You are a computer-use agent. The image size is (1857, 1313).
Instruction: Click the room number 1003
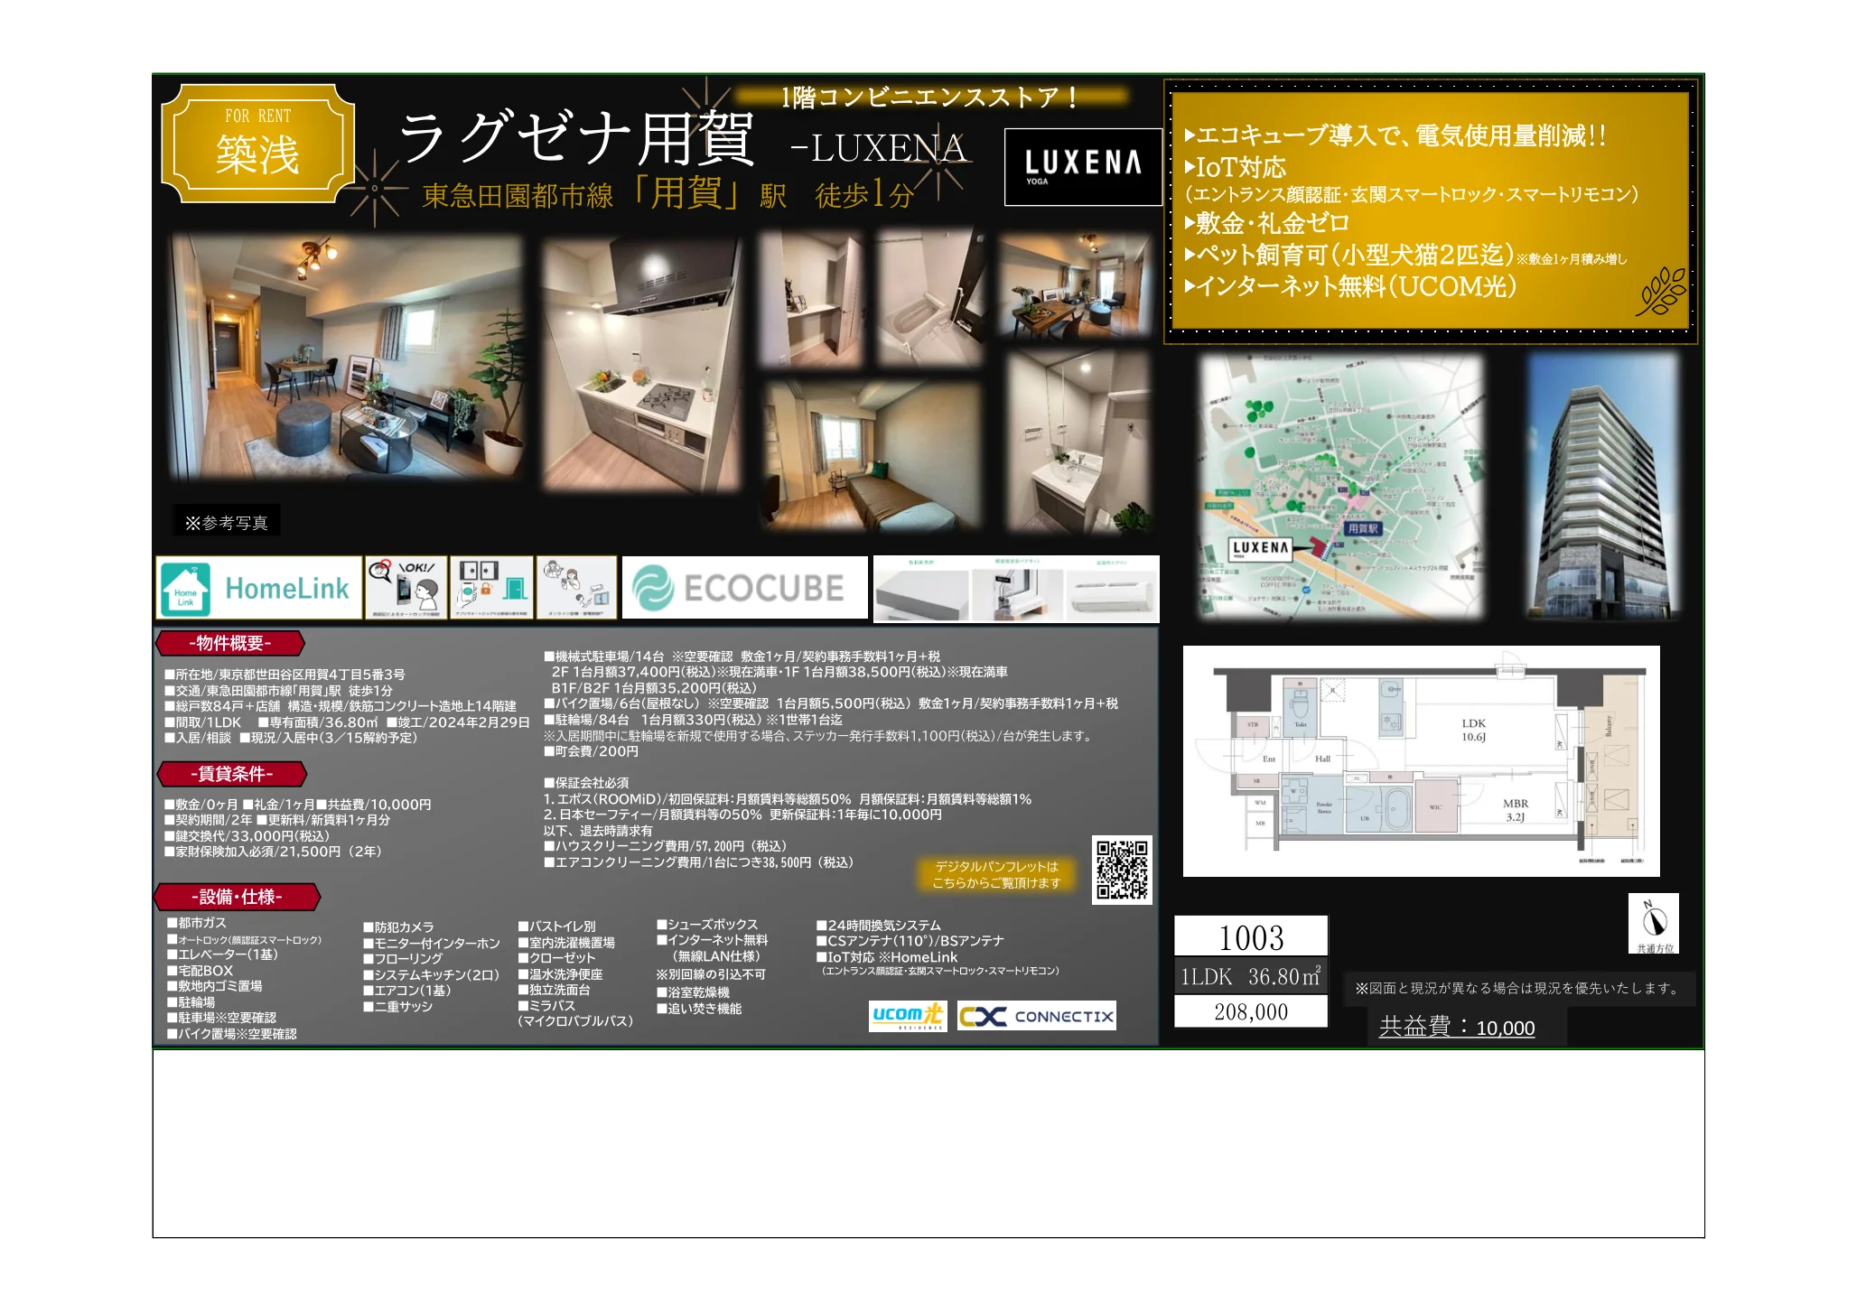tap(1251, 937)
